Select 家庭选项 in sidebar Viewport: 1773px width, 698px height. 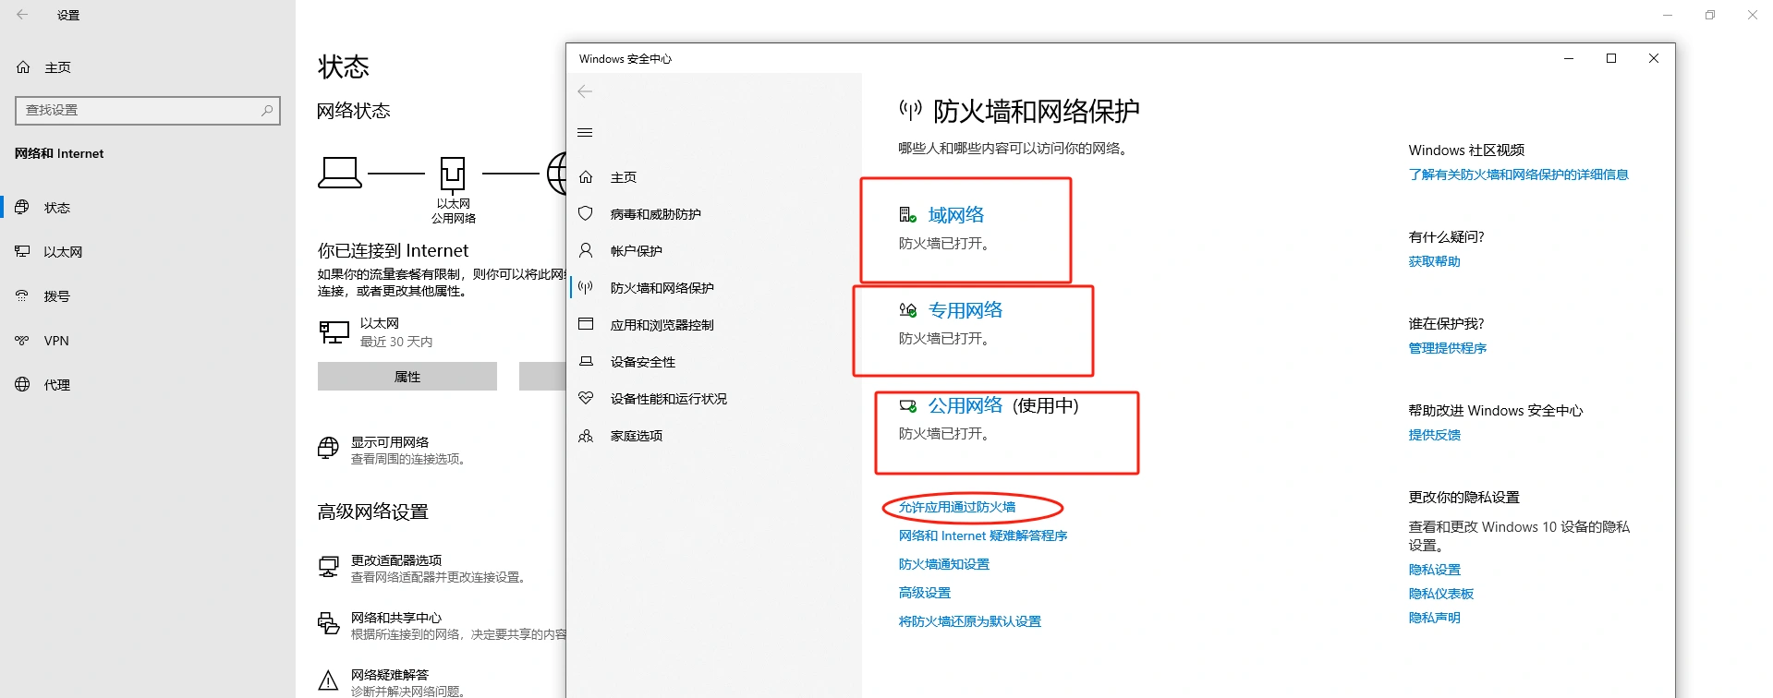(637, 436)
